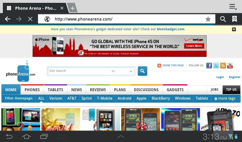Open the two smartphones blue background thumbnail
The image size is (242, 142).
coord(181,119)
